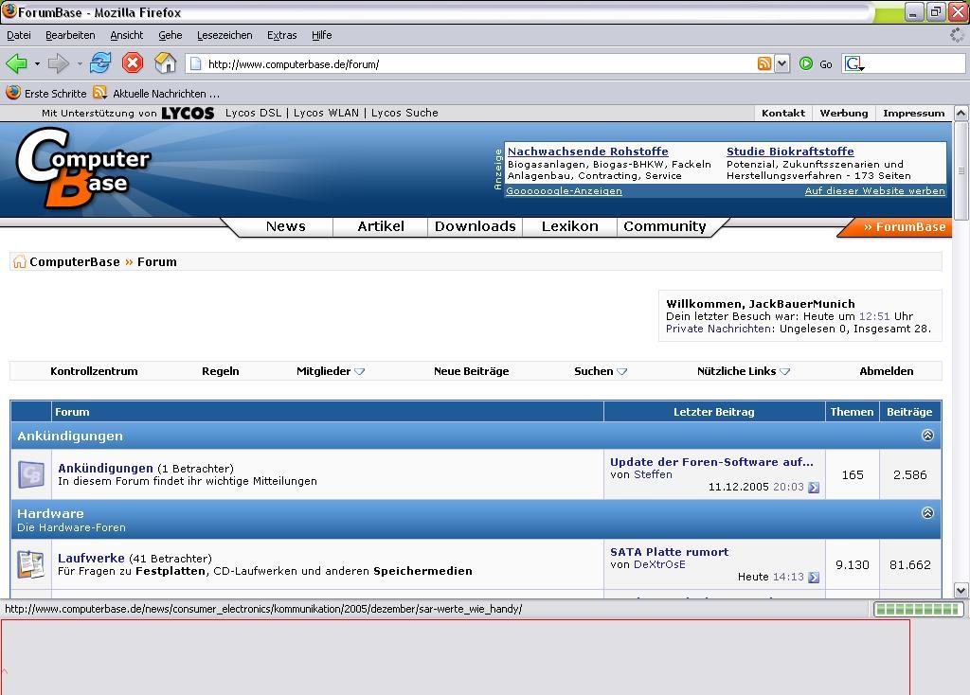Viewport: 970px width, 695px height.
Task: Open the Erste Schritte bookmark
Action: tap(46, 94)
